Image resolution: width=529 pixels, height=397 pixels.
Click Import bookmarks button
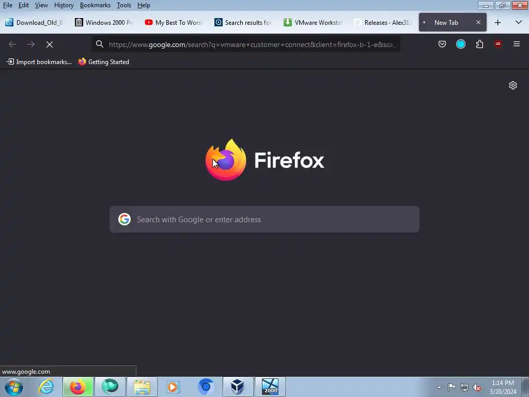[x=39, y=62]
